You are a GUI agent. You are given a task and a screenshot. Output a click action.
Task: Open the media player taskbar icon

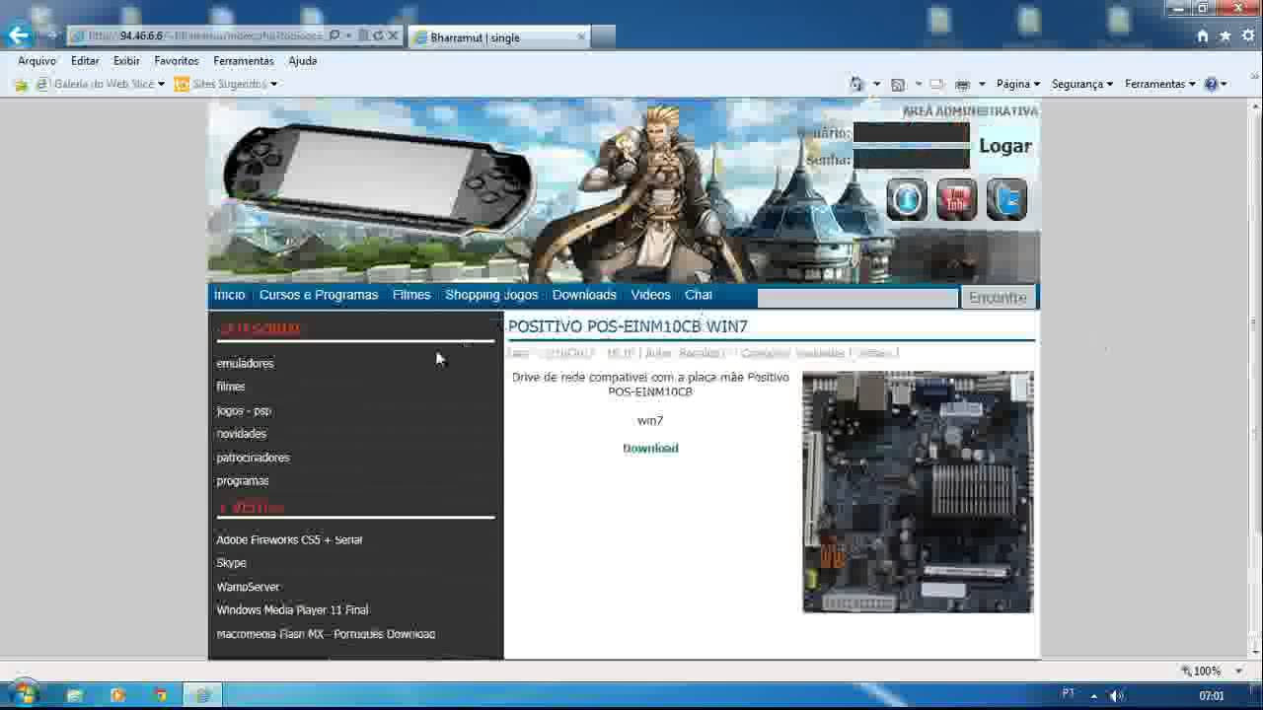coord(117,695)
